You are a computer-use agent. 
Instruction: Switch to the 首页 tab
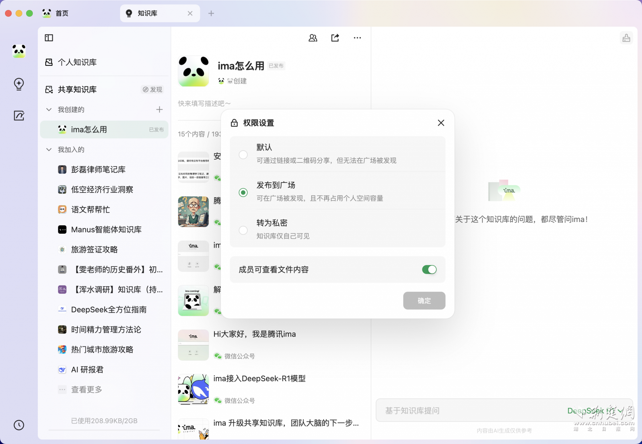[61, 13]
